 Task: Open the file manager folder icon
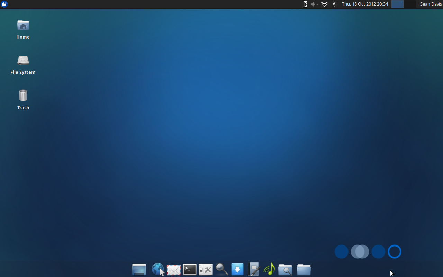coord(304,269)
